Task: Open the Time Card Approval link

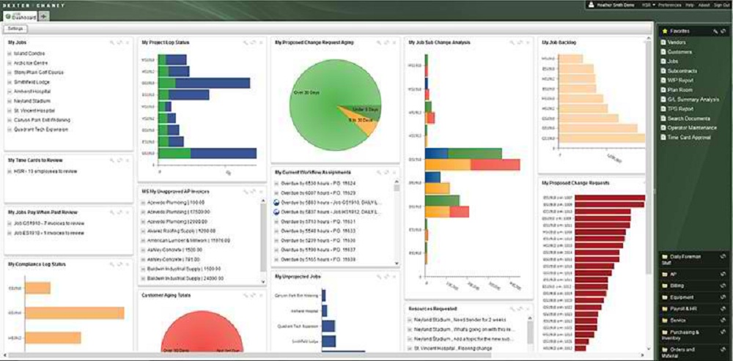Action: click(689, 138)
